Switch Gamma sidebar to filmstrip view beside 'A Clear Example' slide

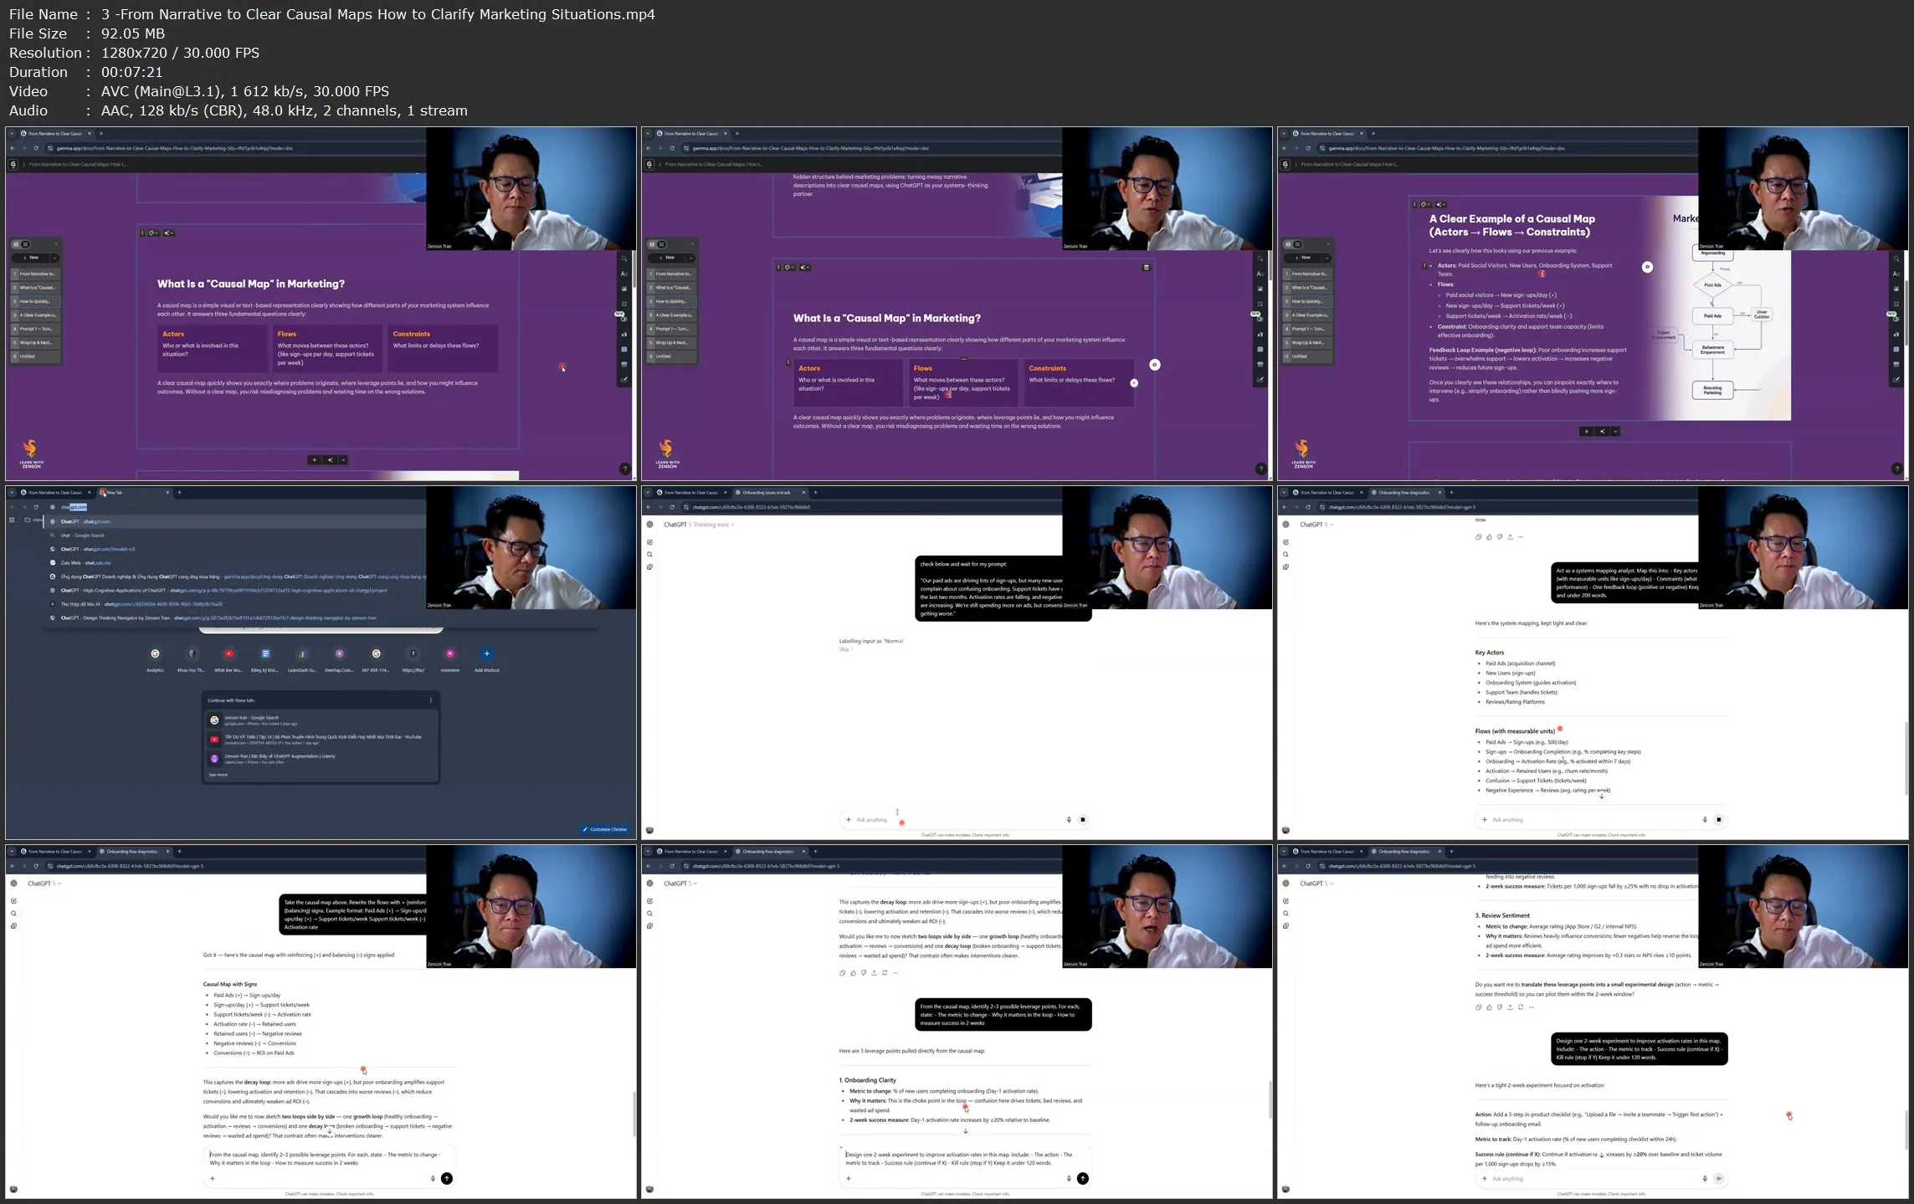[1287, 244]
